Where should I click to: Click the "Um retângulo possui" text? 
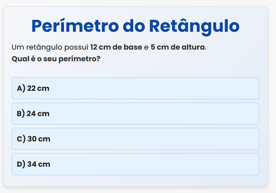point(50,47)
